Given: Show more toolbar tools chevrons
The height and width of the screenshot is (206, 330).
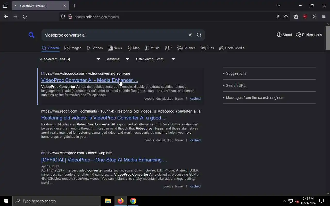Looking at the screenshot, I should (314, 17).
